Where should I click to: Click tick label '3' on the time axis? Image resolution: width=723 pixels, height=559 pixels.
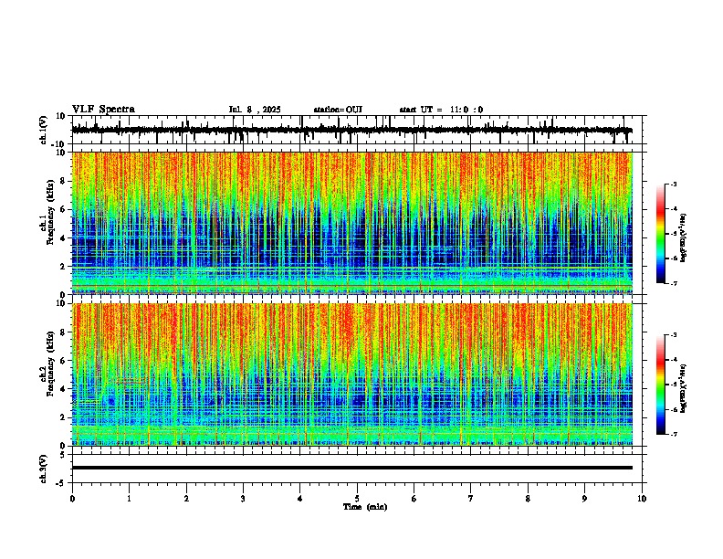[x=243, y=499]
